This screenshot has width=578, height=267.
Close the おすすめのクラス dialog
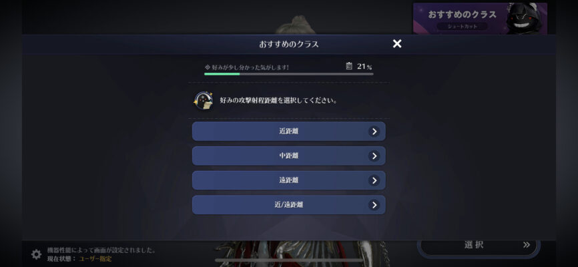pyautogui.click(x=397, y=44)
